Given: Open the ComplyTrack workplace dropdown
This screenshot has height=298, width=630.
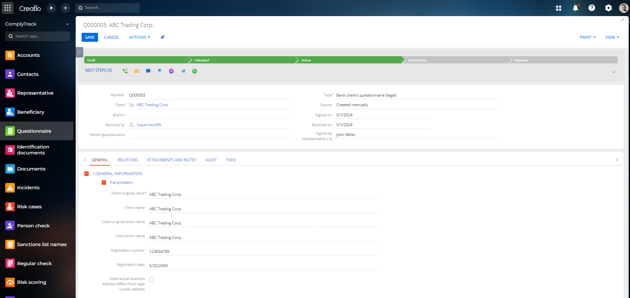Looking at the screenshot, I should pos(37,24).
